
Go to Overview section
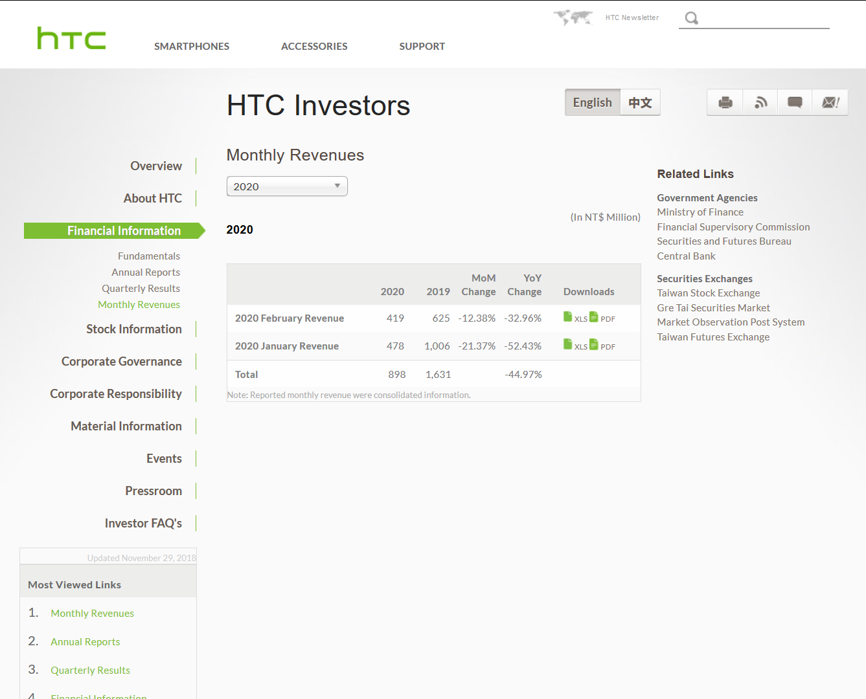[156, 166]
